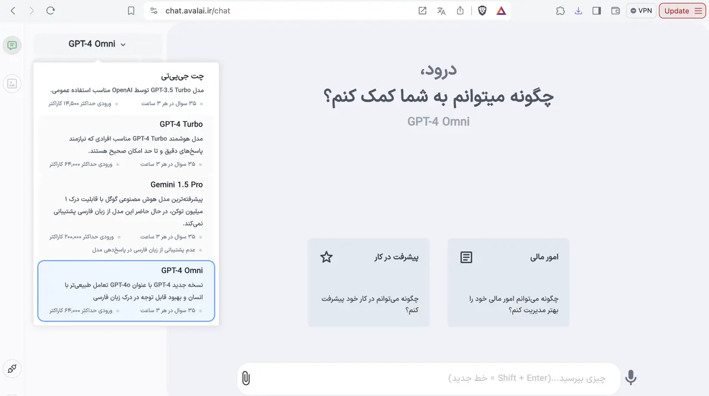The image size is (709, 396).
Task: Select the highlighted GPT-4 Omni model option
Action: click(x=126, y=291)
